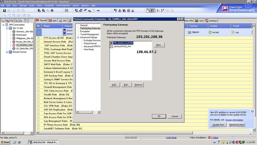The width and height of the screenshot is (257, 145).
Task: Switch to the Desktop tab
Action: 211,21
